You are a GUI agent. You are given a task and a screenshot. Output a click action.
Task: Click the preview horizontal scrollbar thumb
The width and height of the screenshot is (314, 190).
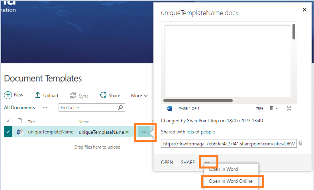tap(198, 100)
